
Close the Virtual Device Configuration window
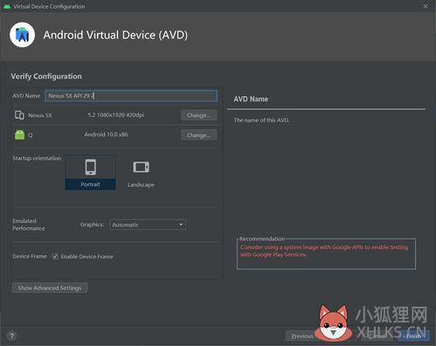(x=426, y=6)
